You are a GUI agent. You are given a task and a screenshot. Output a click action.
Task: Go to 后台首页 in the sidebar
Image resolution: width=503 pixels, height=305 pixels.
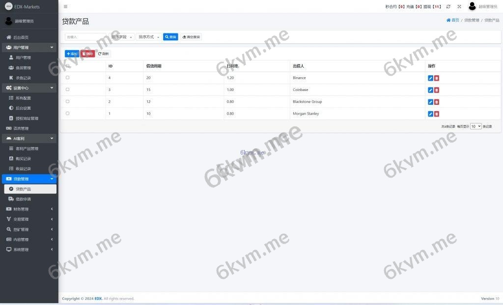click(21, 37)
